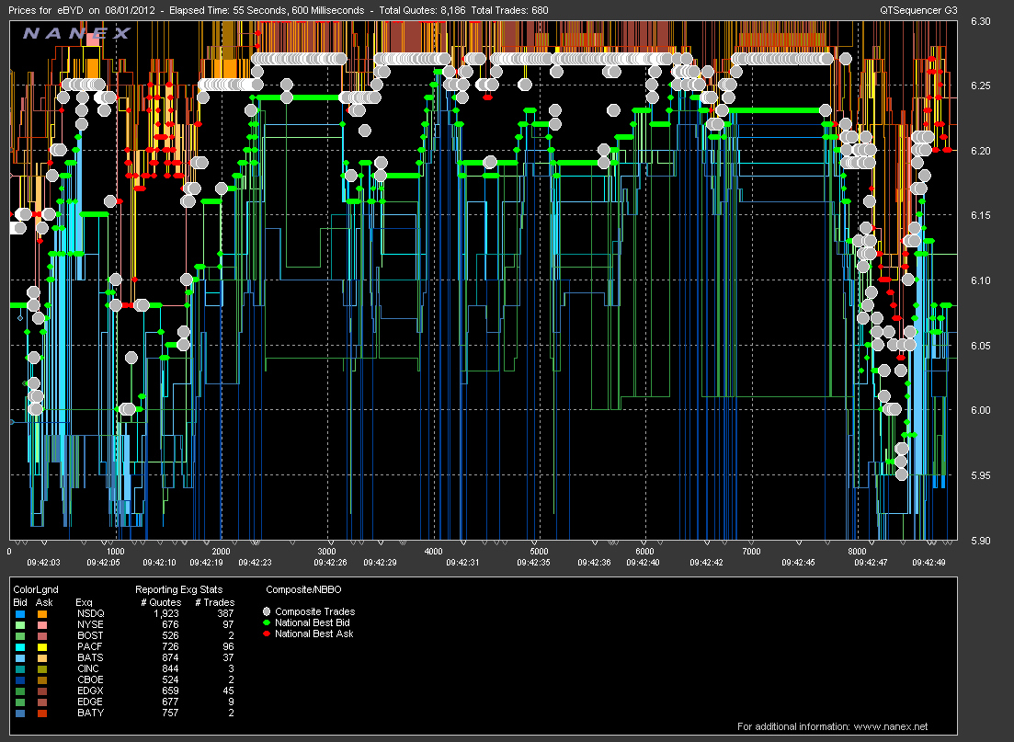Click the CINC ask color swatch
The width and height of the screenshot is (1014, 742).
pos(42,668)
